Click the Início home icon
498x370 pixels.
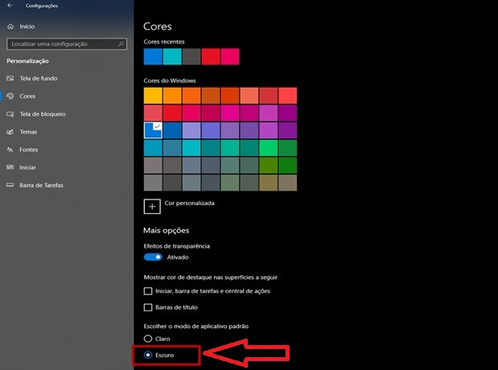tap(10, 27)
